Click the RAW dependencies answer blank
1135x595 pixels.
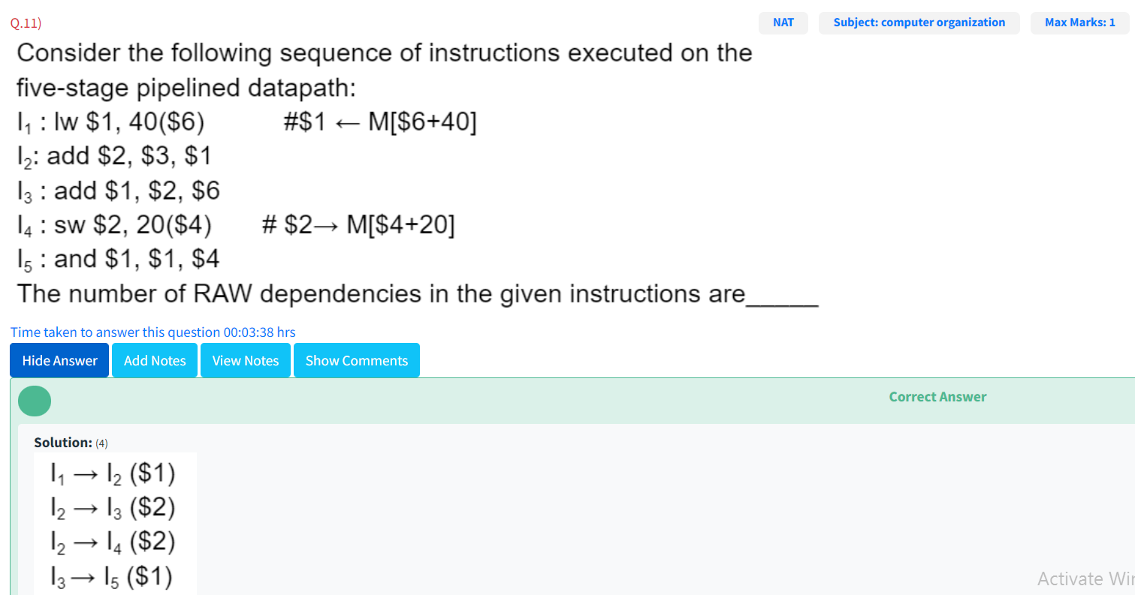[x=781, y=294]
